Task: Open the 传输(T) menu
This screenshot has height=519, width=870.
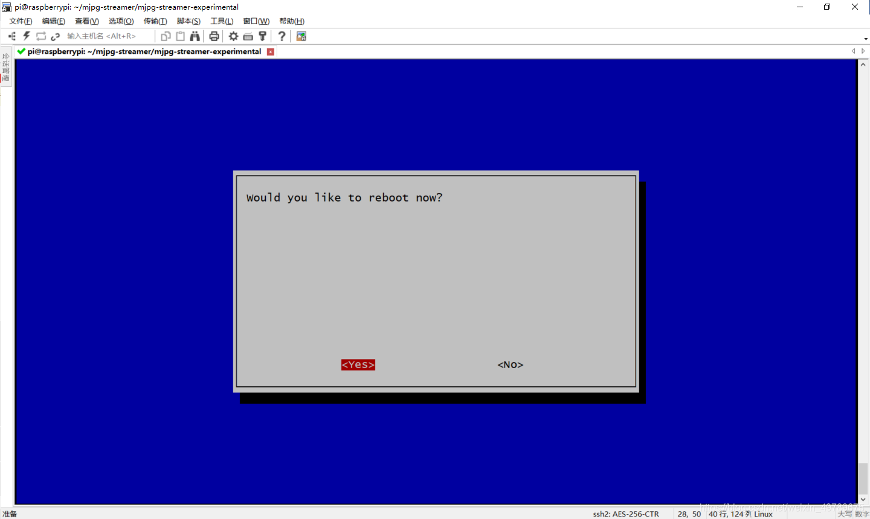Action: coord(155,21)
